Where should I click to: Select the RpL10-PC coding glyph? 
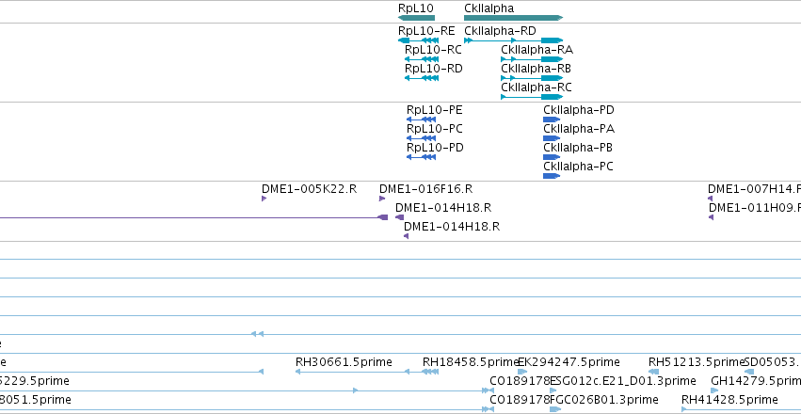pyautogui.click(x=421, y=138)
